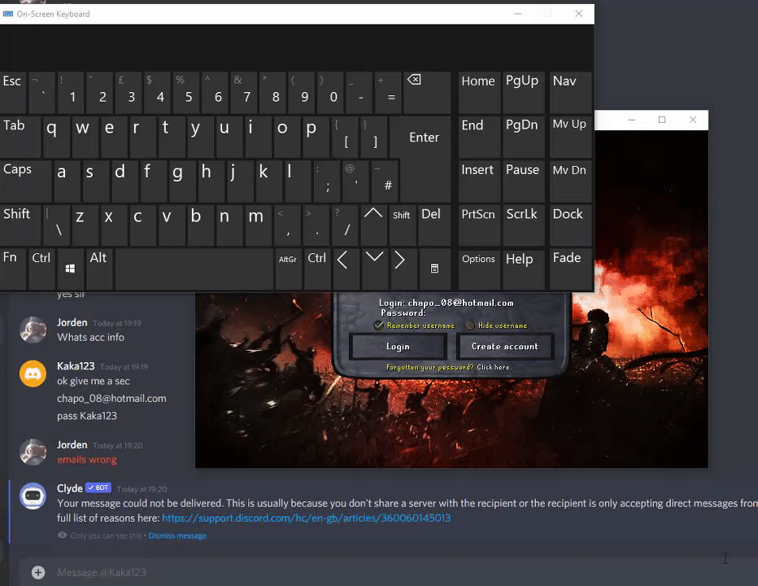Click the Home key
The height and width of the screenshot is (586, 758).
478,92
